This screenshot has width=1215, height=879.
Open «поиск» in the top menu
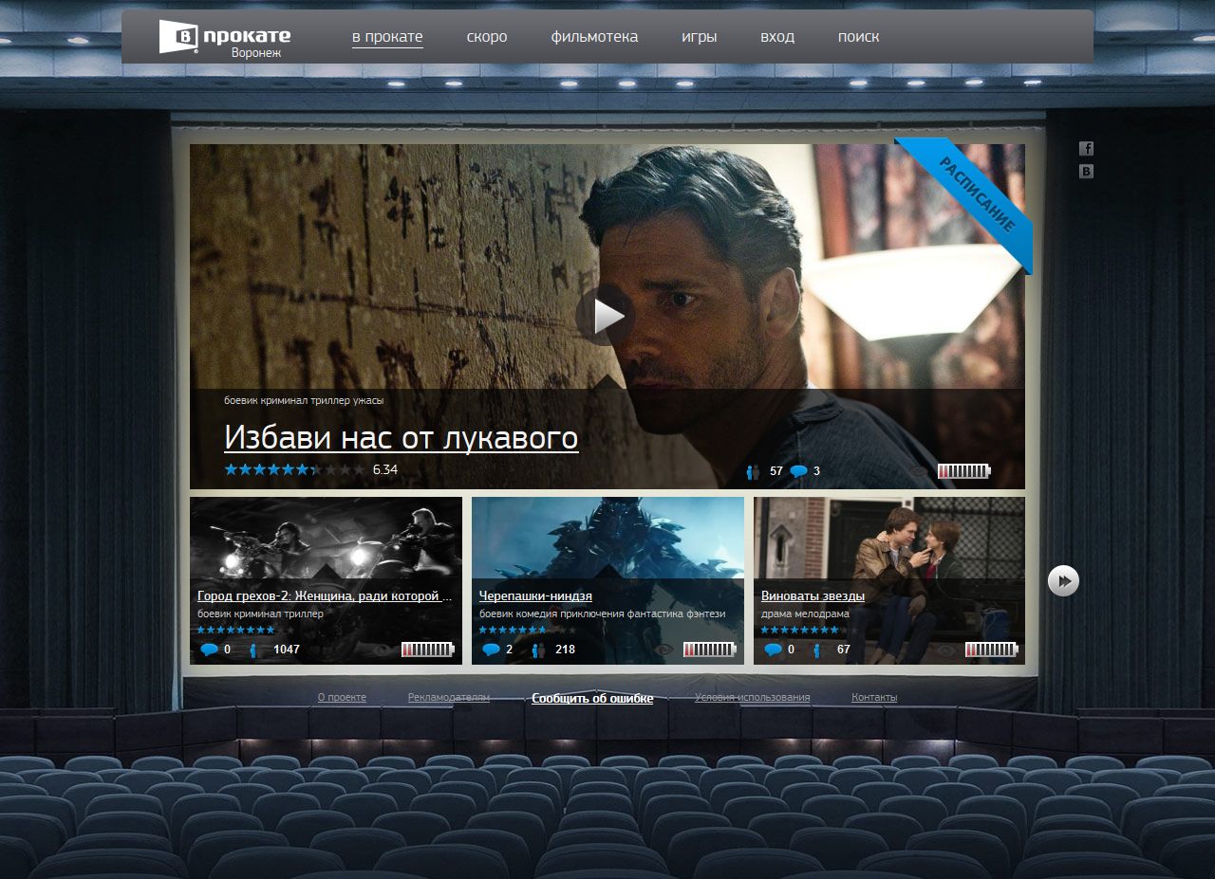coord(858,37)
